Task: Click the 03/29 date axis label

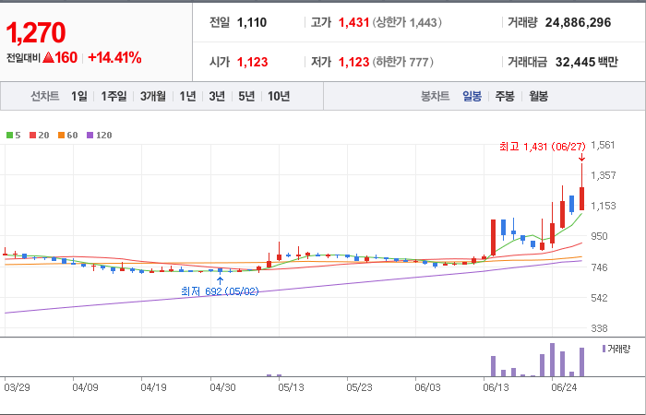Action: coord(17,388)
